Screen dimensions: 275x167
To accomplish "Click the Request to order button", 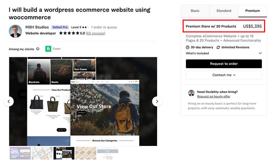I will pos(224,64).
